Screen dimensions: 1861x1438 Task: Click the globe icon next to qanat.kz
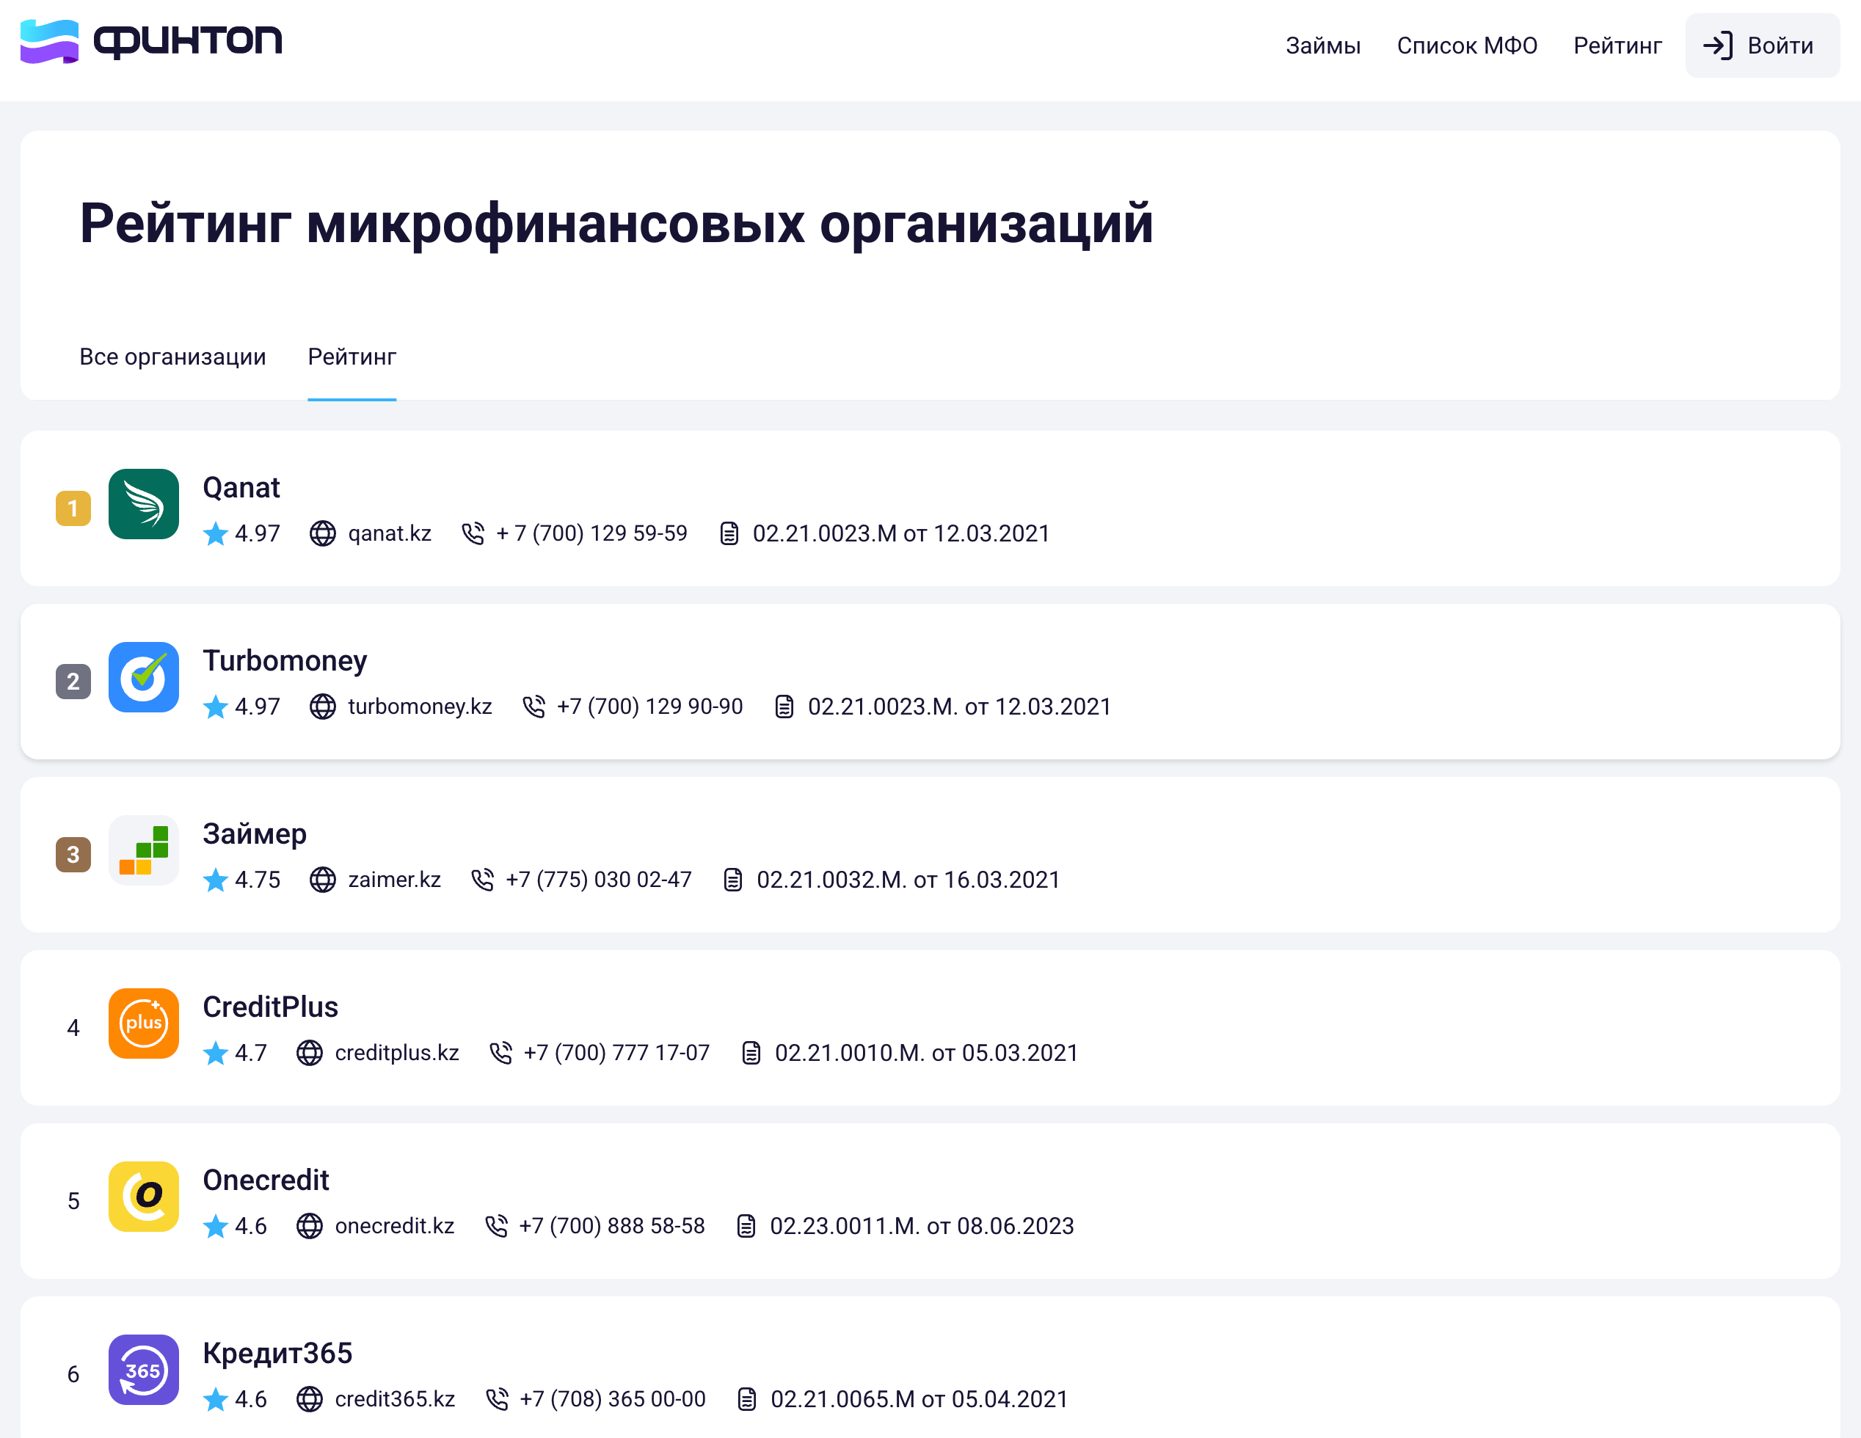322,533
